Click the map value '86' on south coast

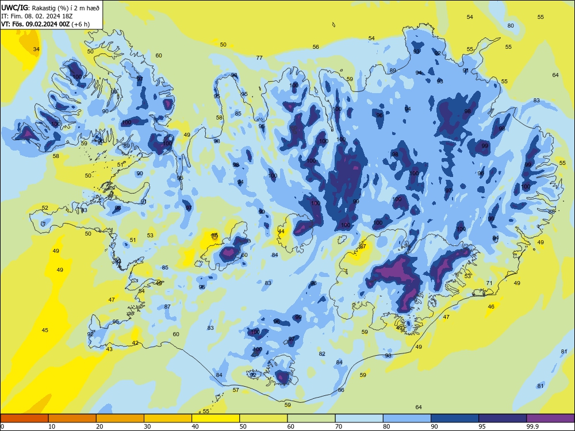[x=341, y=390]
